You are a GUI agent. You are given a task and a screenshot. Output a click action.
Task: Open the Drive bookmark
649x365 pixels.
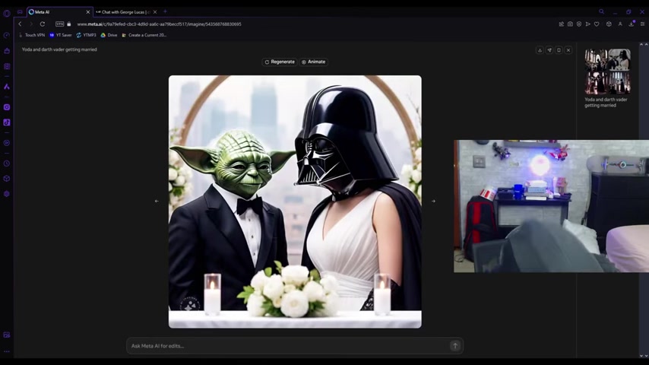109,35
